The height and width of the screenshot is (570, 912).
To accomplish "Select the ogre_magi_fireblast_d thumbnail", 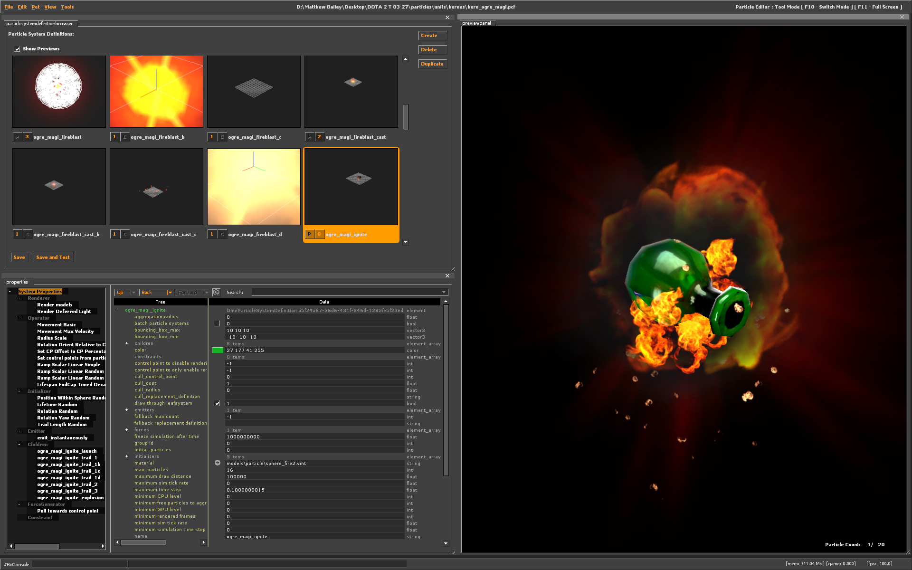I will point(254,187).
